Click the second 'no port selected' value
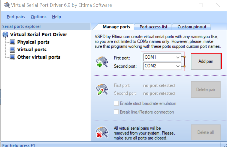 159,93
